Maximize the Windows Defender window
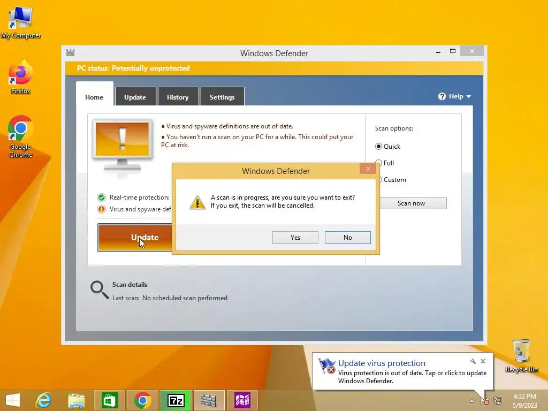Viewport: 548px width, 411px height. click(x=453, y=51)
